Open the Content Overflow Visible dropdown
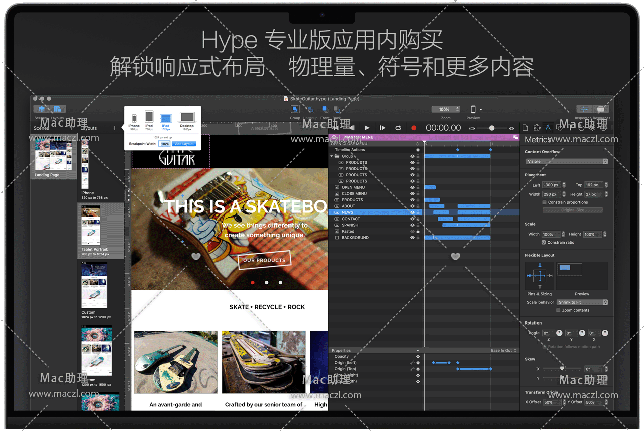The width and height of the screenshot is (644, 431). click(566, 161)
